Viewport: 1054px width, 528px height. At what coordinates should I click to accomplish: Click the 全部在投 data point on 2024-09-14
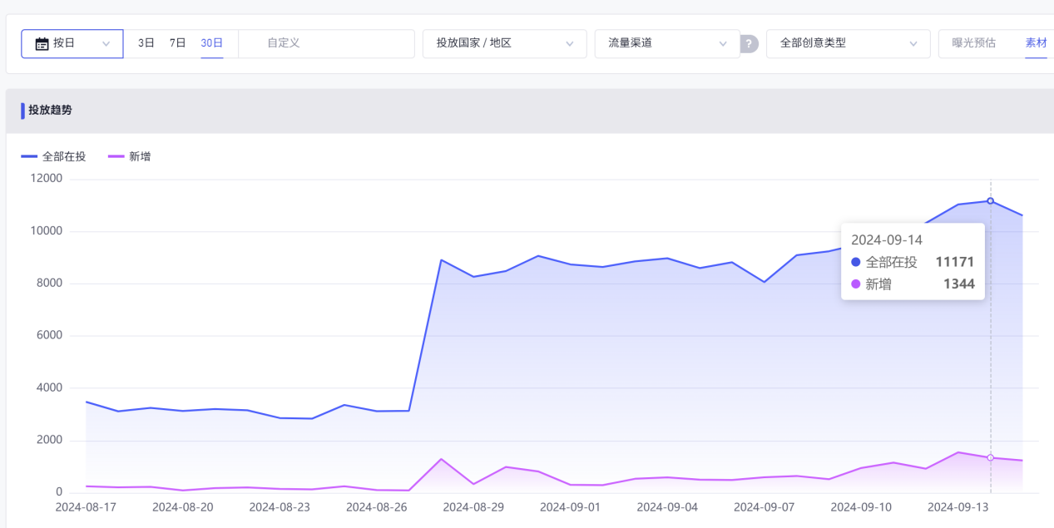tap(990, 200)
